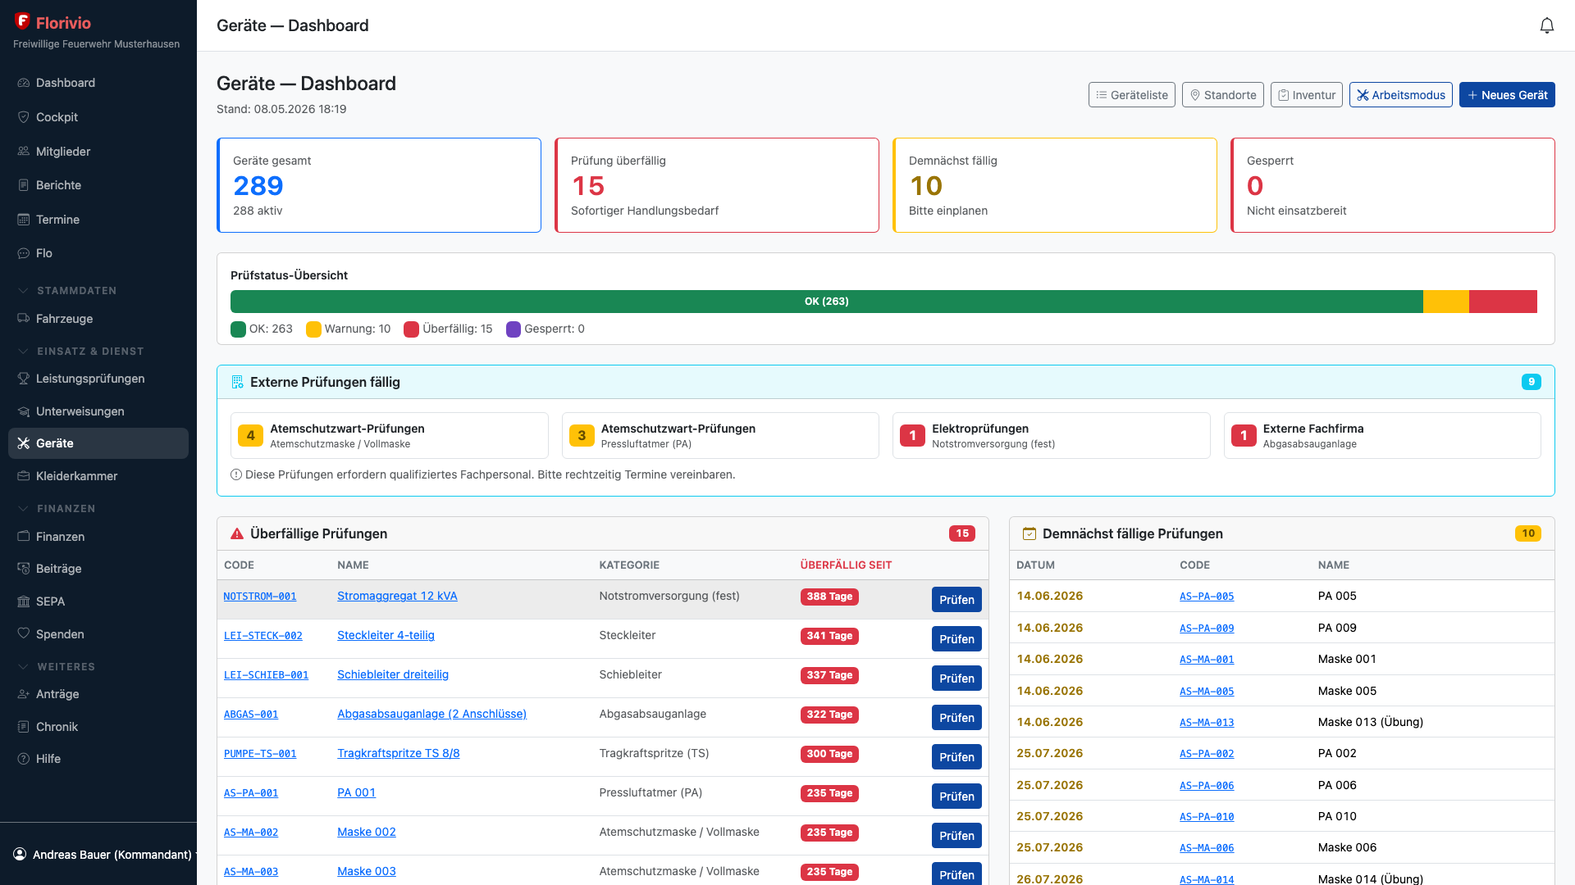
Task: Create a new device with Neues Gerät
Action: pos(1507,95)
